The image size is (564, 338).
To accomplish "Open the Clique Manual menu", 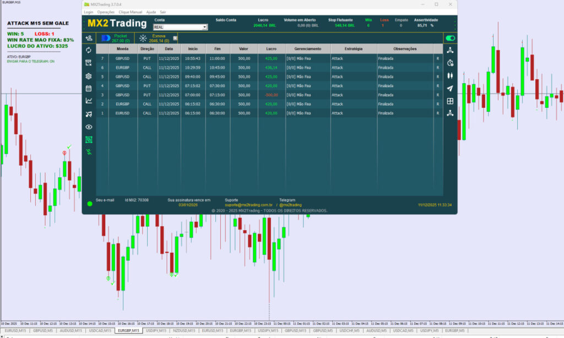I will point(130,12).
